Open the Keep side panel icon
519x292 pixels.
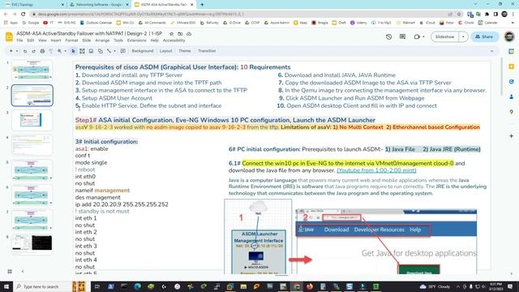pyautogui.click(x=512, y=67)
